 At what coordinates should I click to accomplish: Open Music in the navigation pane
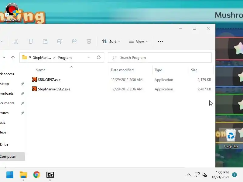(x=3, y=123)
